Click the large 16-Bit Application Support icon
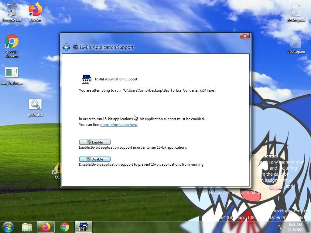The height and width of the screenshot is (233, 311). click(x=87, y=79)
